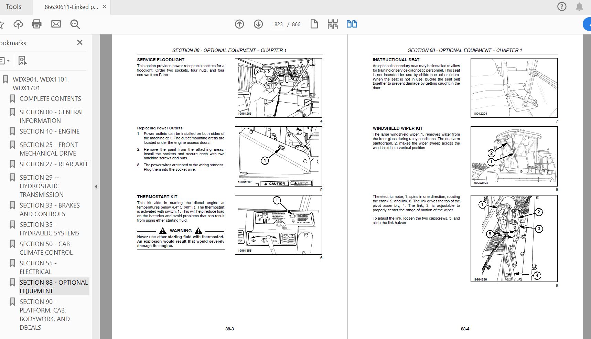Click the add new bookmark icon
This screenshot has height=339, width=591.
pyautogui.click(x=22, y=61)
